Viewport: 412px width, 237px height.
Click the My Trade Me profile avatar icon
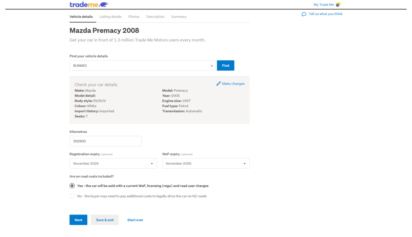(338, 4)
